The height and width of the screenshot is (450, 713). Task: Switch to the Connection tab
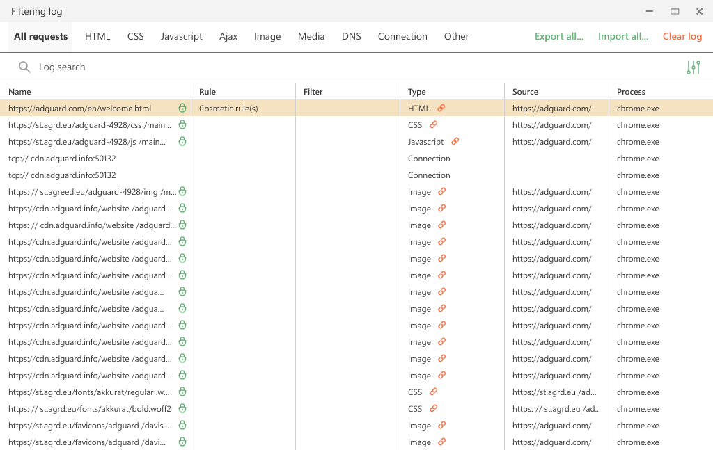coord(402,36)
